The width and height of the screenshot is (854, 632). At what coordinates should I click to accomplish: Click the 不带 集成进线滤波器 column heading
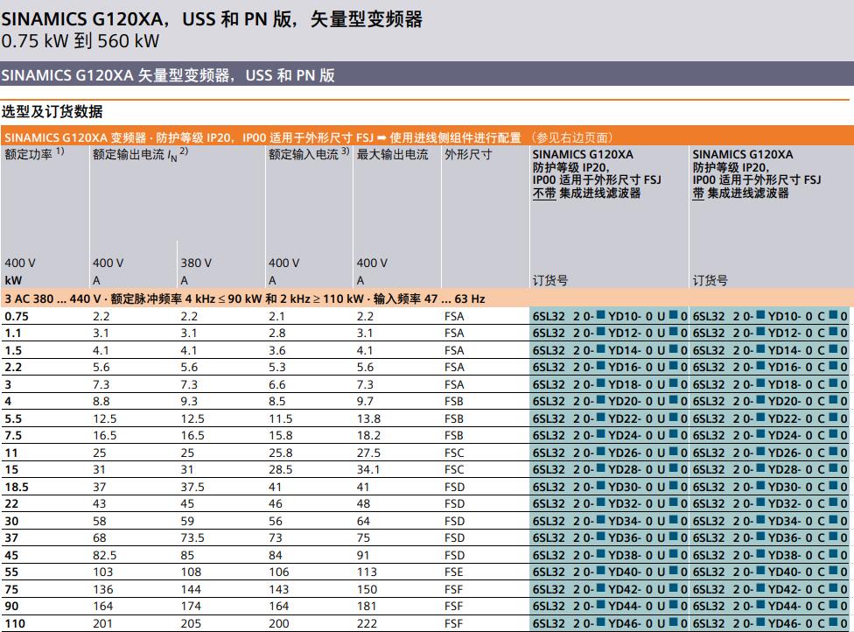[586, 193]
